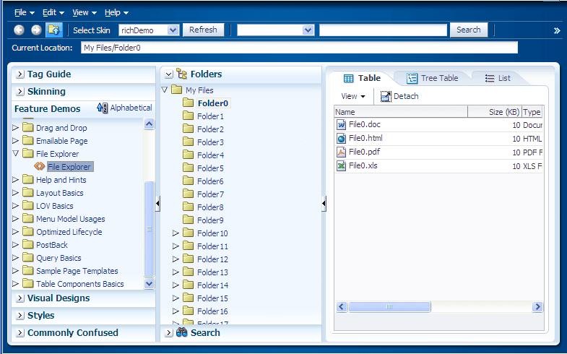
Task: Expand the Query Basics folder
Action: pyautogui.click(x=15, y=257)
